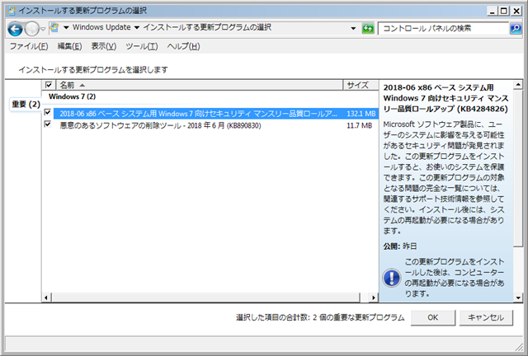Click the KB4284826 update title in details

(445, 98)
